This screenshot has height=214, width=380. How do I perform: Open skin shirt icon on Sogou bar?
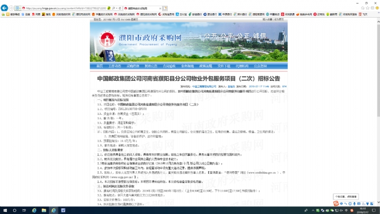367,204
